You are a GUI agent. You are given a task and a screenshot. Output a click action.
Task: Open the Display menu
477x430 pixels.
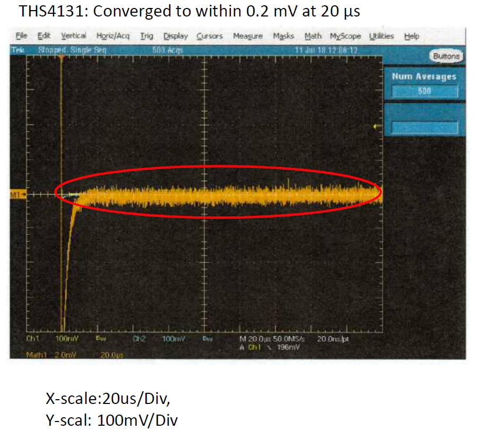click(176, 36)
